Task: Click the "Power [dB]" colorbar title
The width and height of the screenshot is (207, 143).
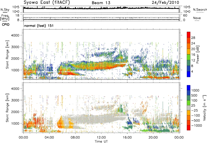Action: [198, 54]
